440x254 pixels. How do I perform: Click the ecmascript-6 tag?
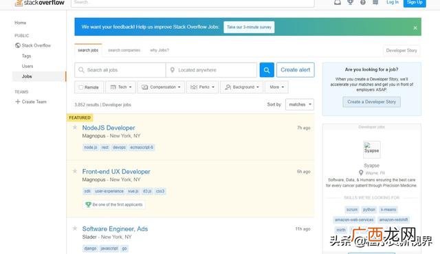[142, 148]
